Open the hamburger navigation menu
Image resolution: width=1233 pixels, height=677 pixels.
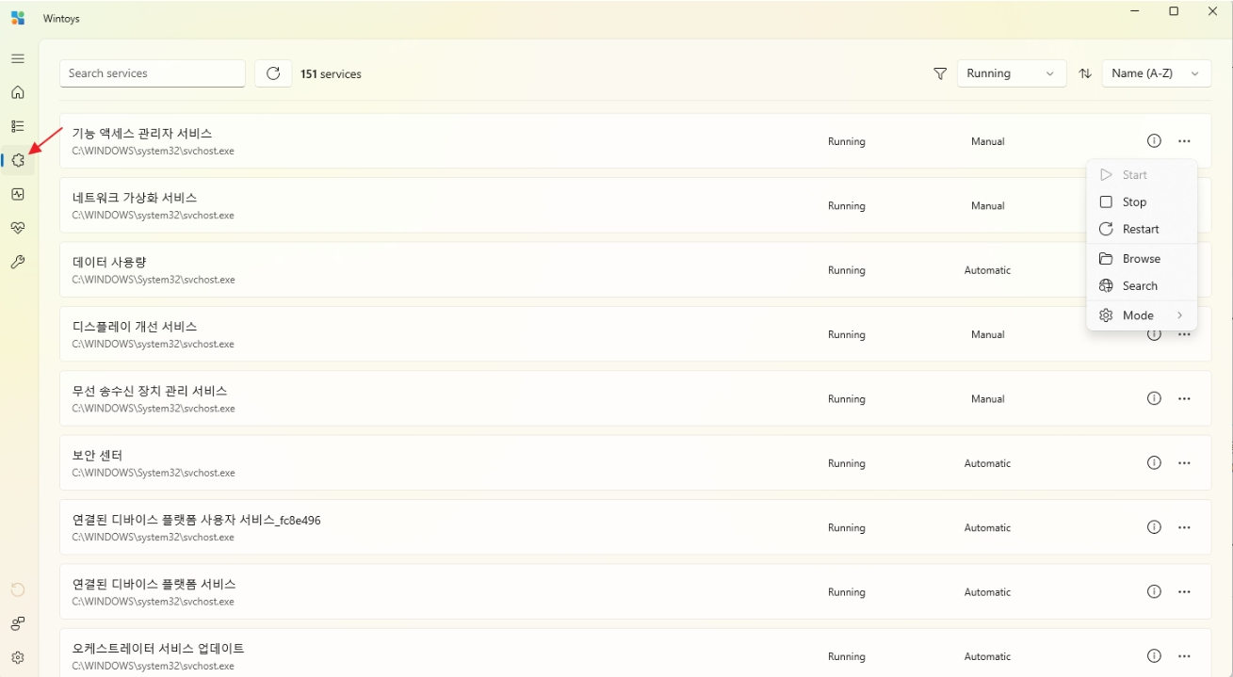17,58
